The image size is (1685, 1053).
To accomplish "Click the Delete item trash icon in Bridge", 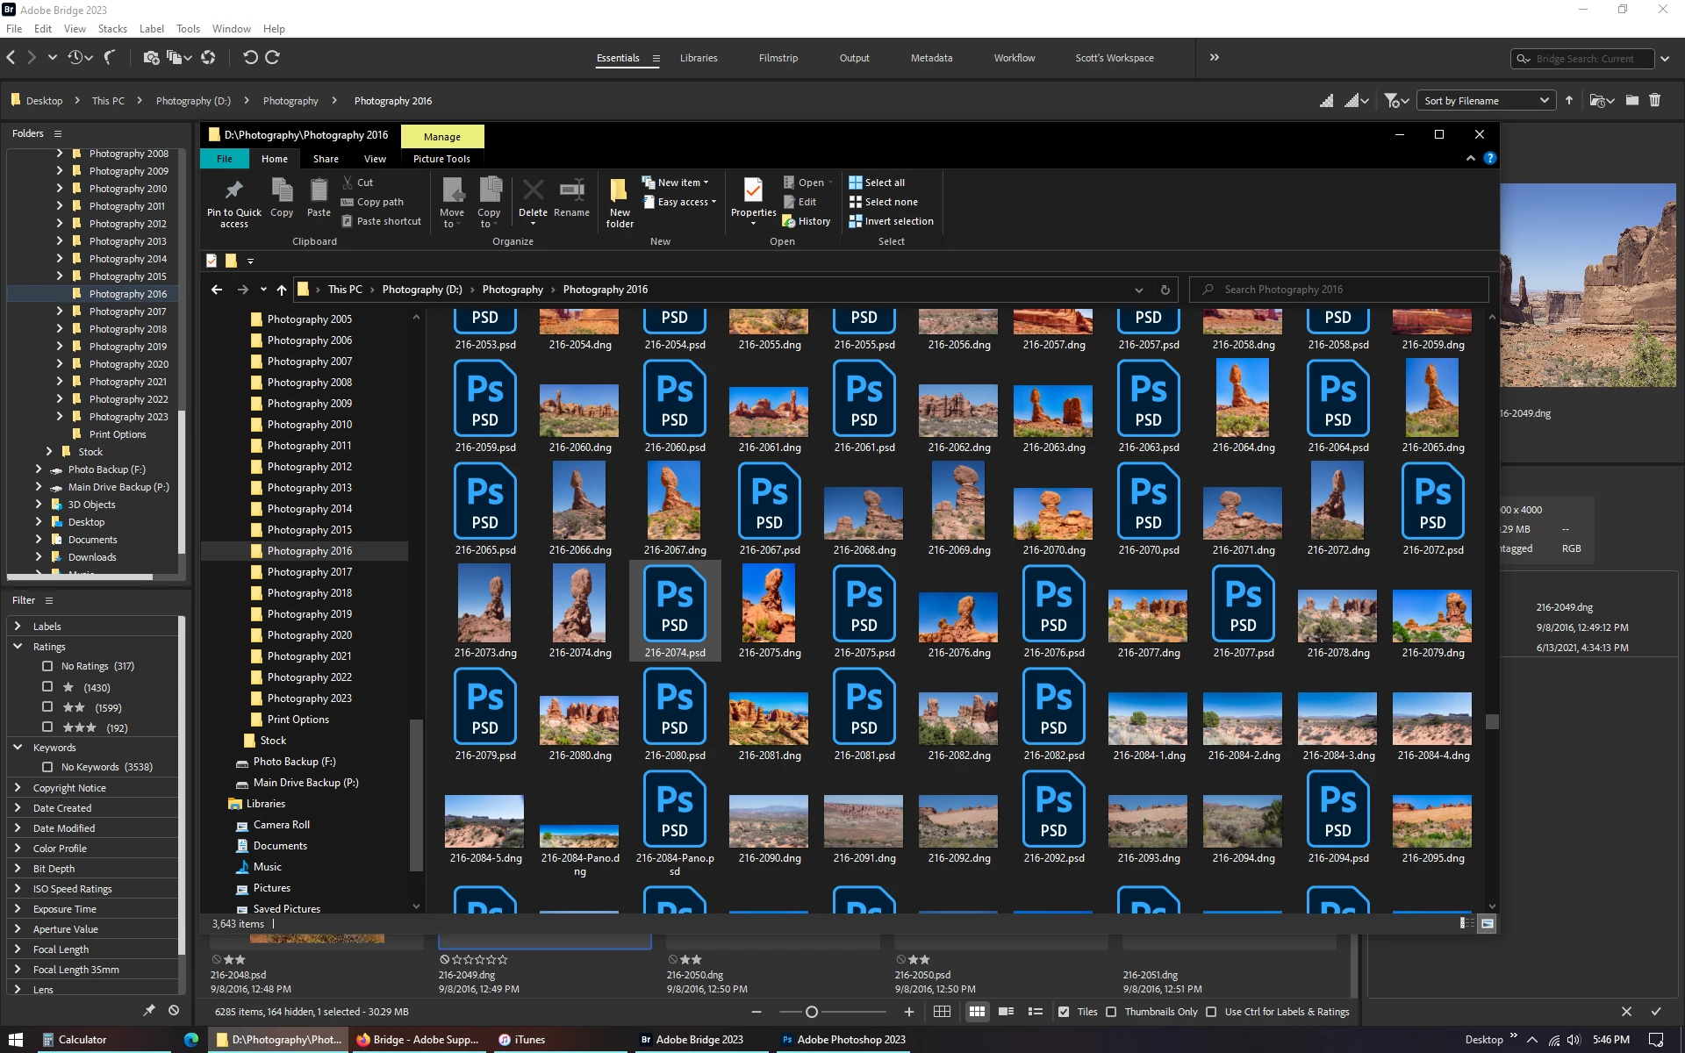I will point(1654,101).
